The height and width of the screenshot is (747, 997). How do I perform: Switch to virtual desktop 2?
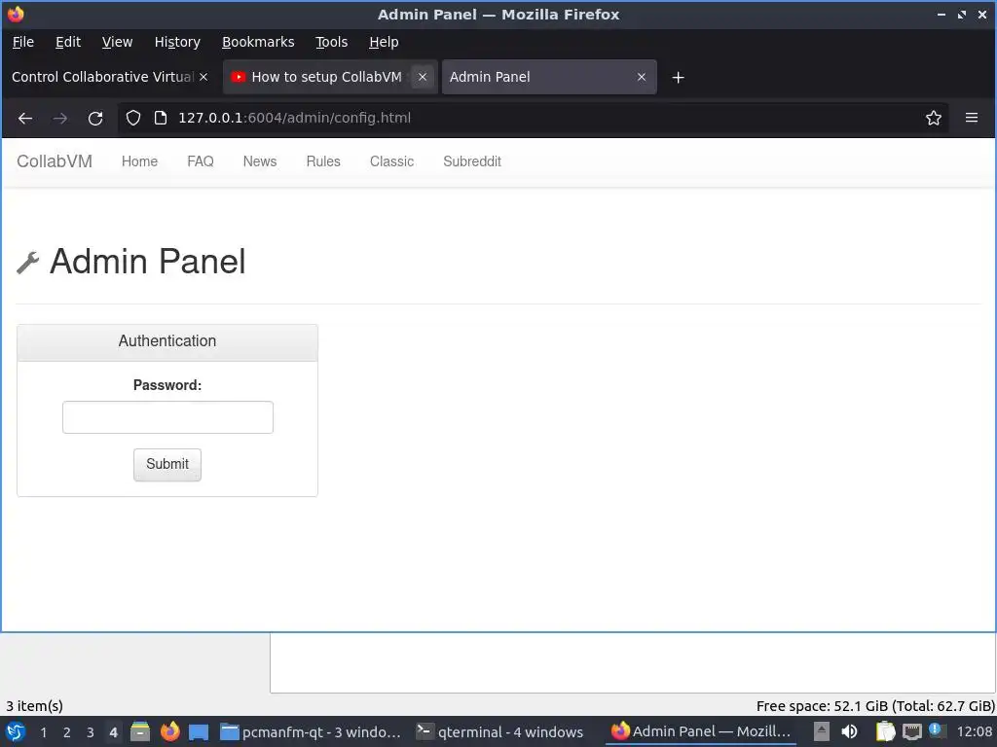67,732
